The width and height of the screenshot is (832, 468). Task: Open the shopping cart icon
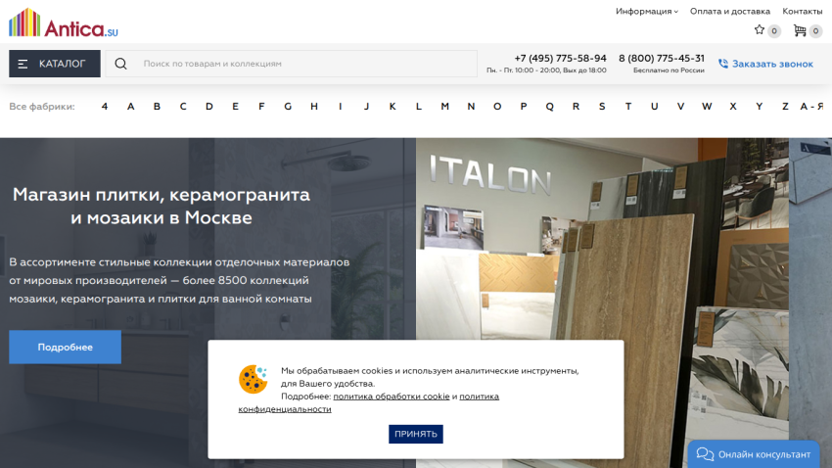click(799, 30)
